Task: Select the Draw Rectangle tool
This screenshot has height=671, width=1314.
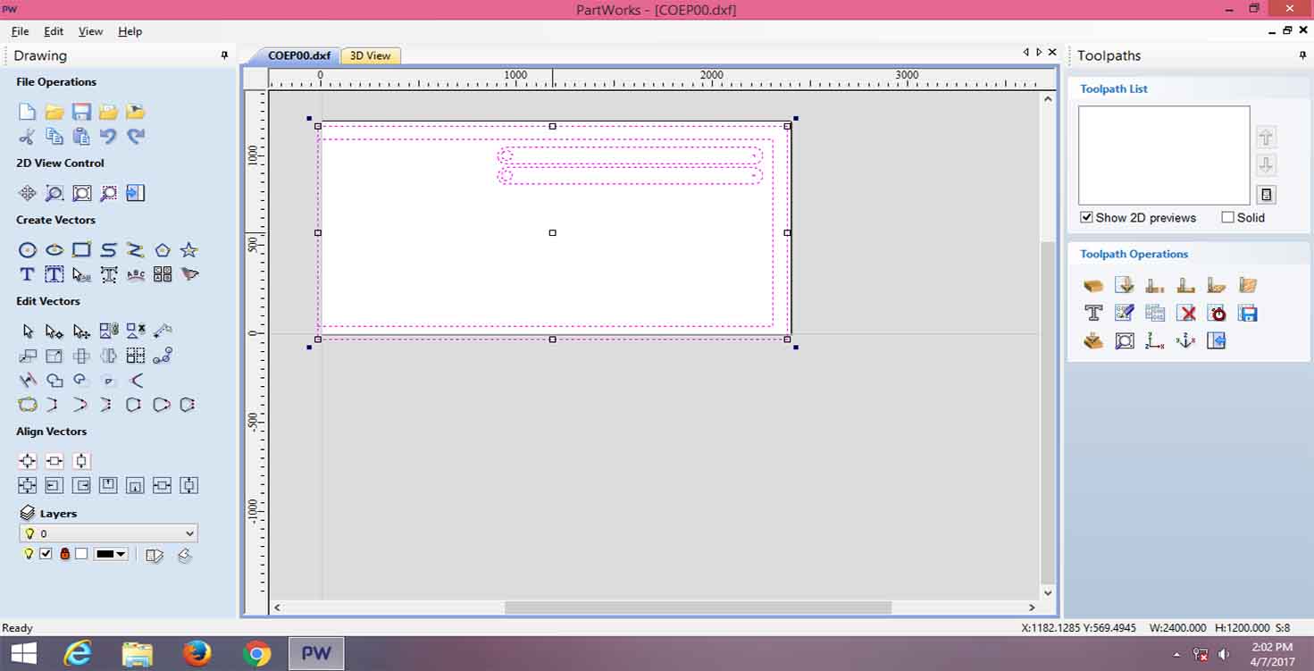Action: click(81, 250)
